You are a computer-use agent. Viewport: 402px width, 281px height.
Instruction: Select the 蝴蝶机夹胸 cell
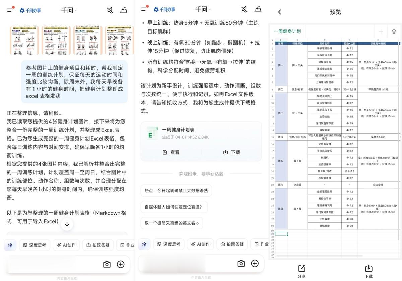tap(324, 62)
